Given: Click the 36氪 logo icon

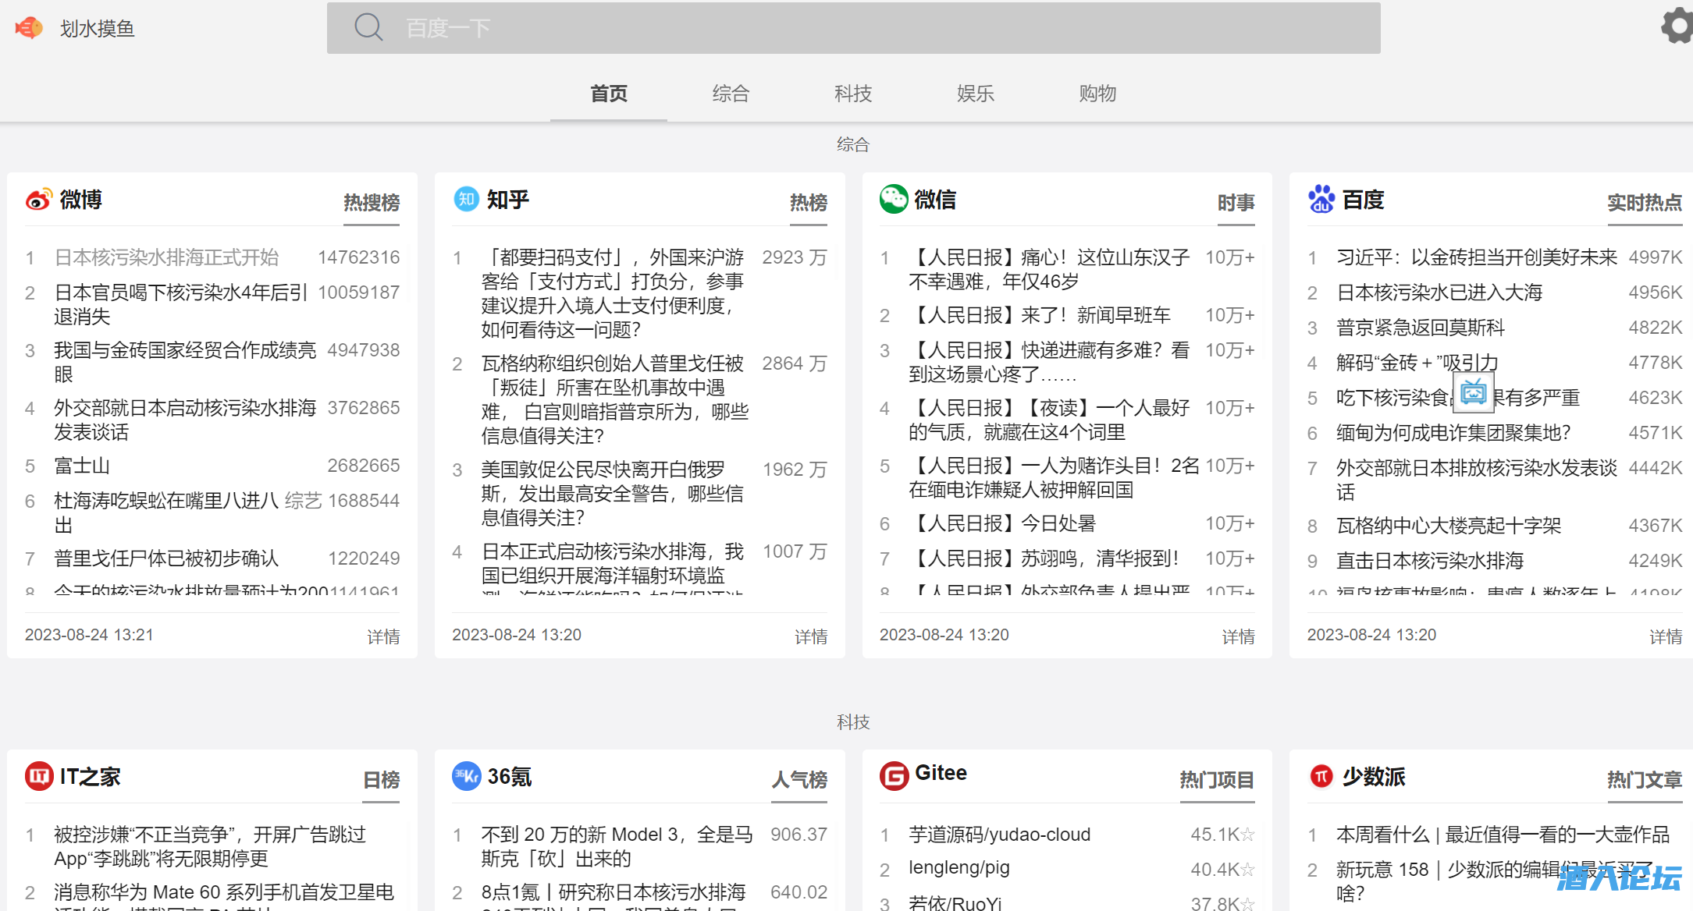Looking at the screenshot, I should pos(466,776).
